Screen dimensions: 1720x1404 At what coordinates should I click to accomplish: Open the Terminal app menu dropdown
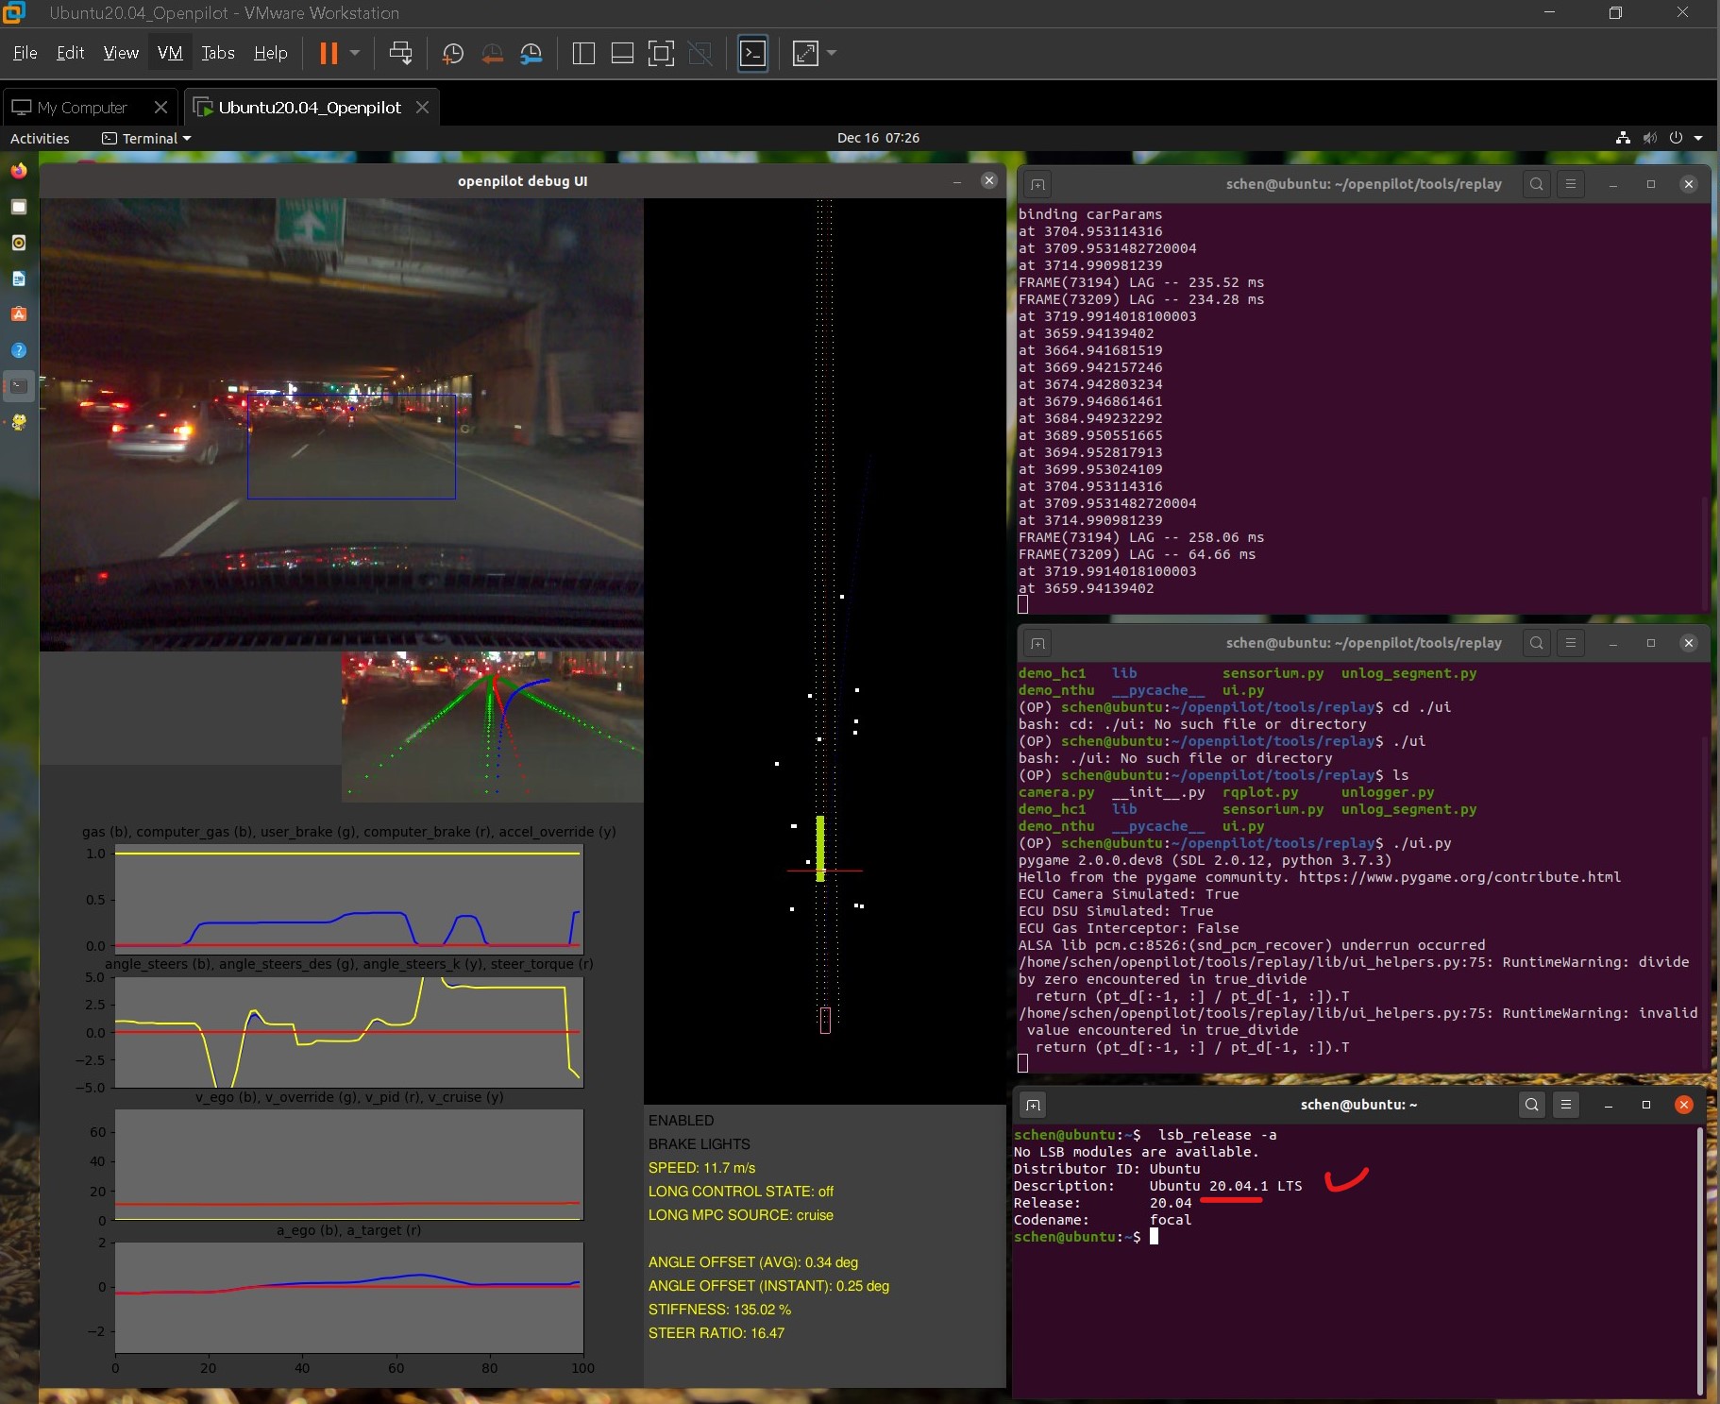point(146,139)
